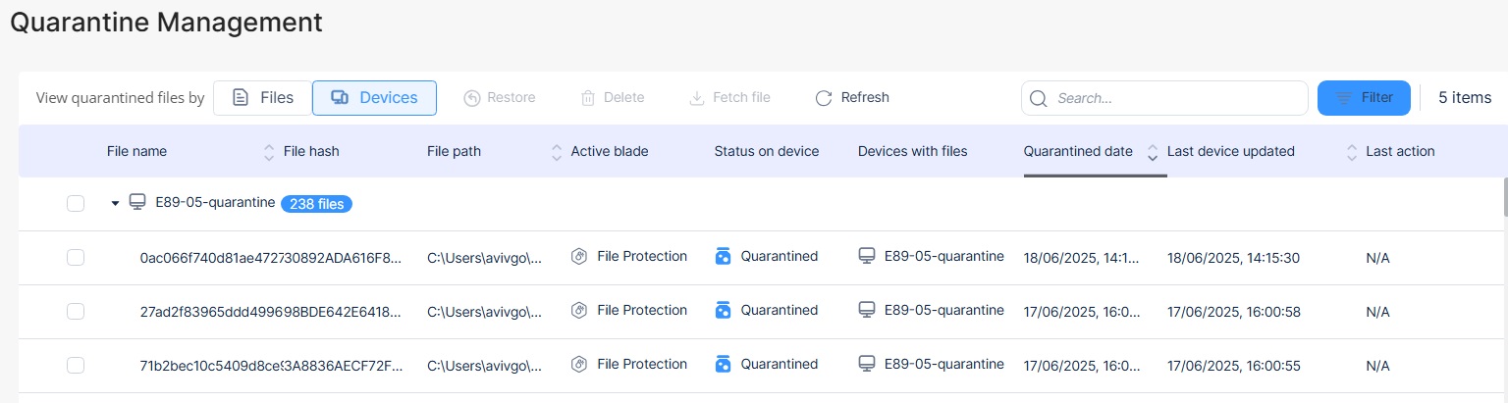
Task: Open the Filter button
Action: coord(1364,98)
